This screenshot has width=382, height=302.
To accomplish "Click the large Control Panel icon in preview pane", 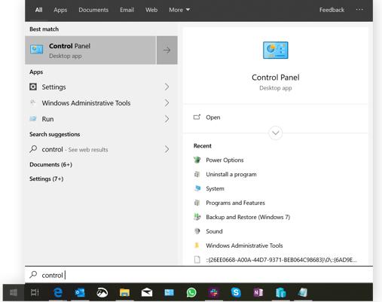I will pyautogui.click(x=276, y=50).
